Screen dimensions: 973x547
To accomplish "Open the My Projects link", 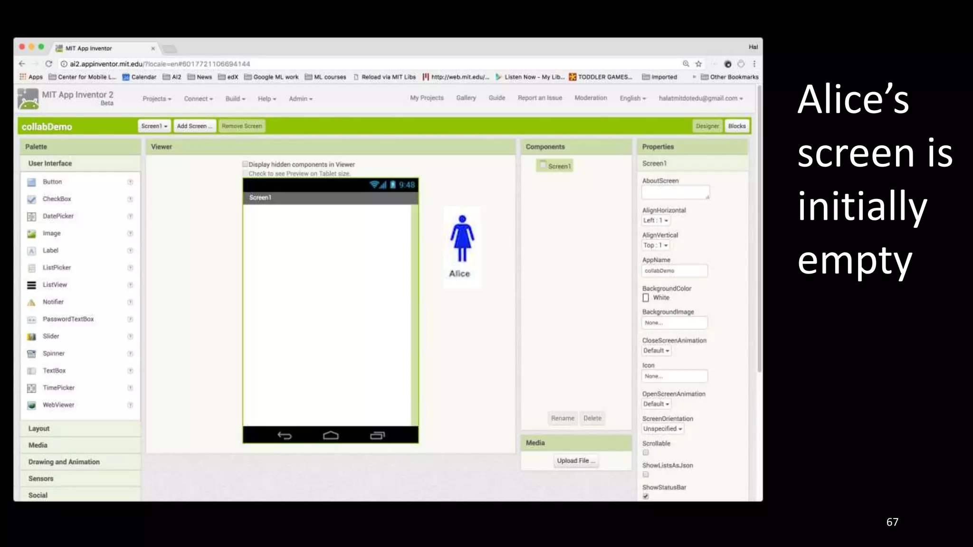I will pos(427,98).
